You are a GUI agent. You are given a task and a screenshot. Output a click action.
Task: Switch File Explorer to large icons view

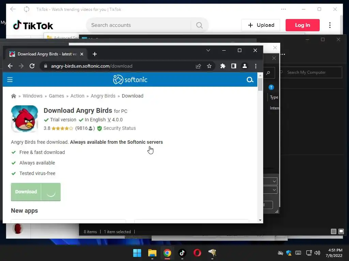[x=341, y=231]
